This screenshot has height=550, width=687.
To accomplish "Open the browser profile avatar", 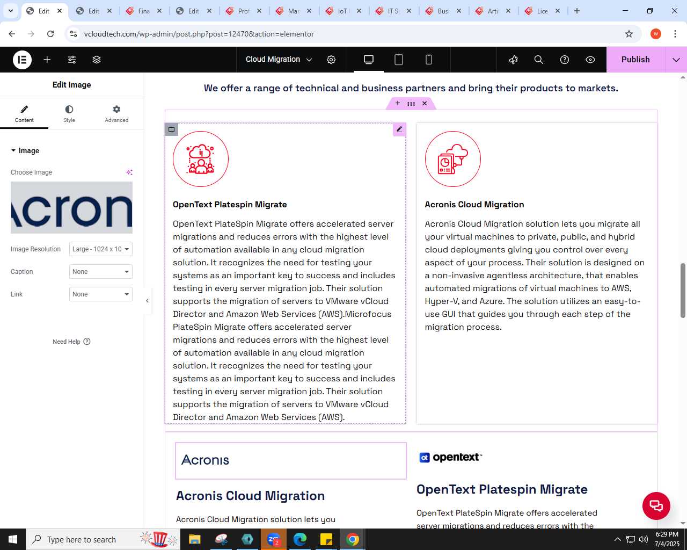I will tap(656, 34).
